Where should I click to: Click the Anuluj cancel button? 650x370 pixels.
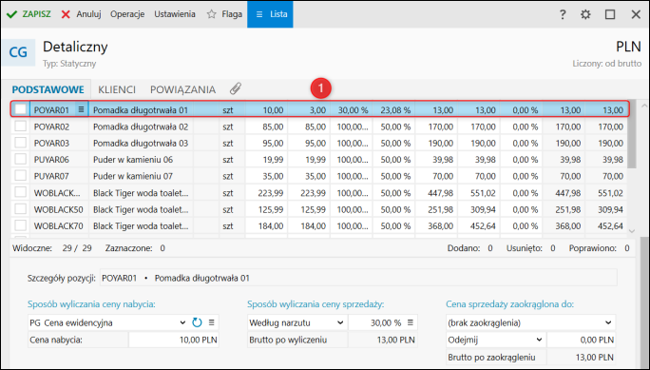pyautogui.click(x=82, y=14)
